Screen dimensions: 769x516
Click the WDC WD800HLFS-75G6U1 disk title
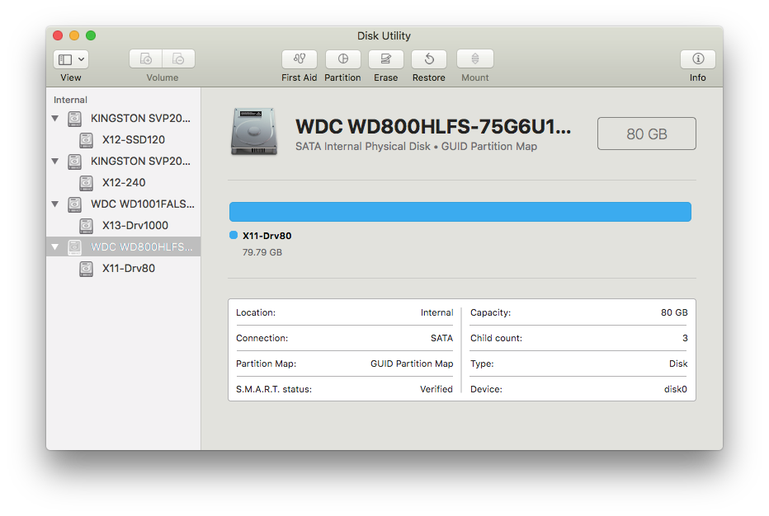pyautogui.click(x=433, y=126)
